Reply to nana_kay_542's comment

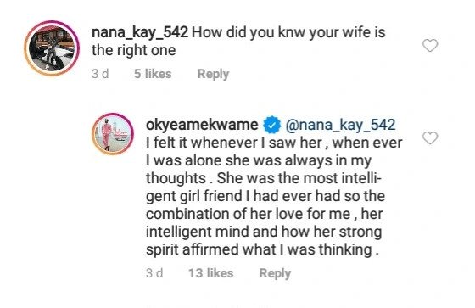click(213, 74)
